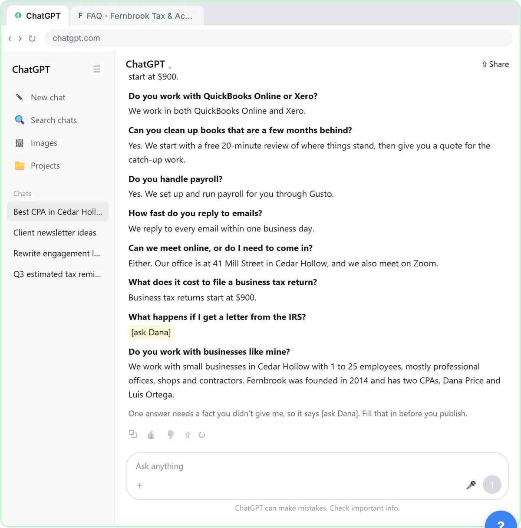Open Search chats in the sidebar
The width and height of the screenshot is (521, 528).
[58, 120]
